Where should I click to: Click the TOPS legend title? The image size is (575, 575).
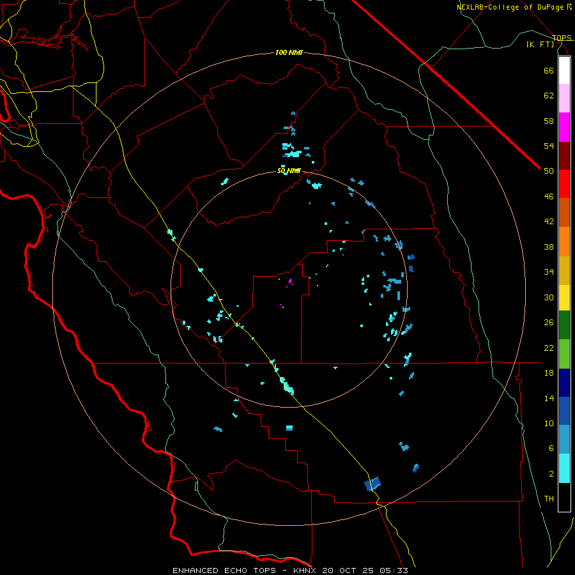point(562,38)
